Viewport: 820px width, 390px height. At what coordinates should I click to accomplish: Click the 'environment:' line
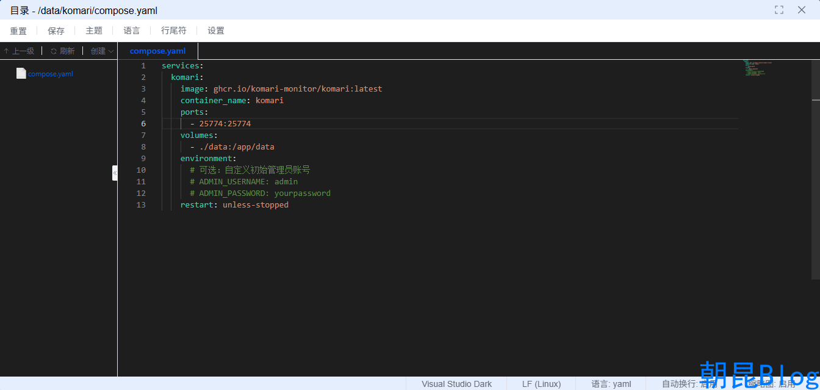coord(208,158)
